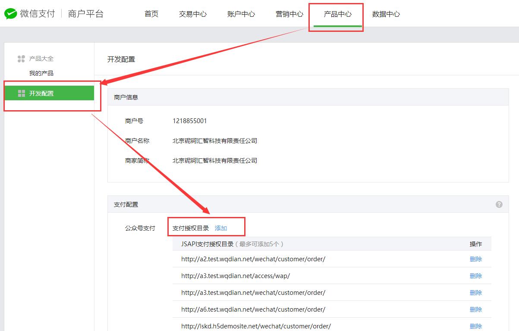The width and height of the screenshot is (519, 331).
Task: Click the WeChat Pay logo icon
Action: pos(11,14)
